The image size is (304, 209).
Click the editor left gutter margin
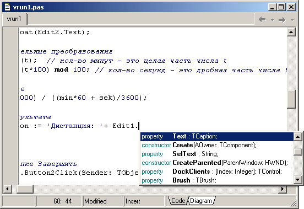pyautogui.click(x=10, y=106)
